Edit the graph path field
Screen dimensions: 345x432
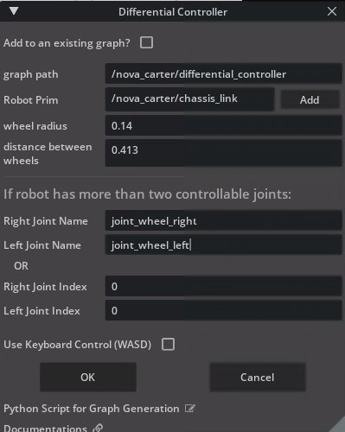[223, 74]
